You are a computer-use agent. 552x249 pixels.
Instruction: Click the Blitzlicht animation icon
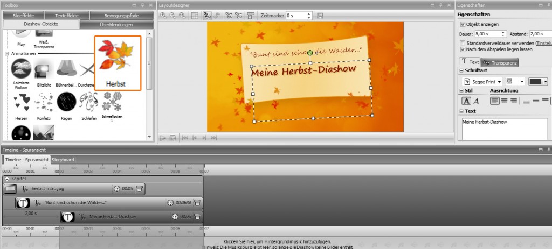pyautogui.click(x=44, y=69)
